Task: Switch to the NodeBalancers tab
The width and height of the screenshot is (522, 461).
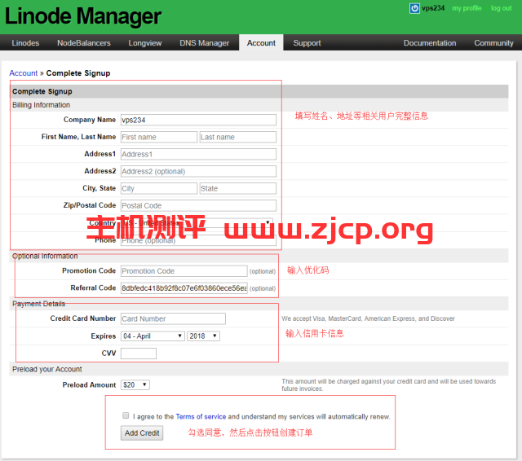Action: pos(83,43)
